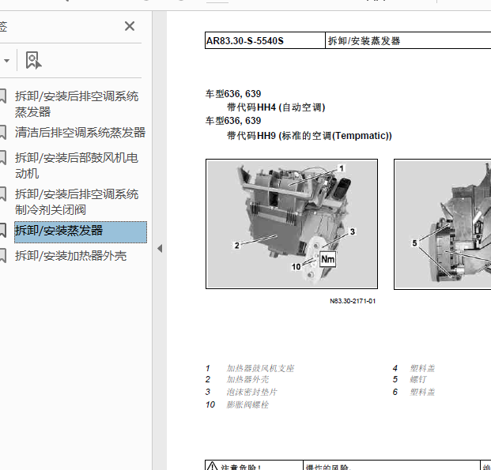Click legend entry 10 膨胀阀螺栓

tap(237, 405)
